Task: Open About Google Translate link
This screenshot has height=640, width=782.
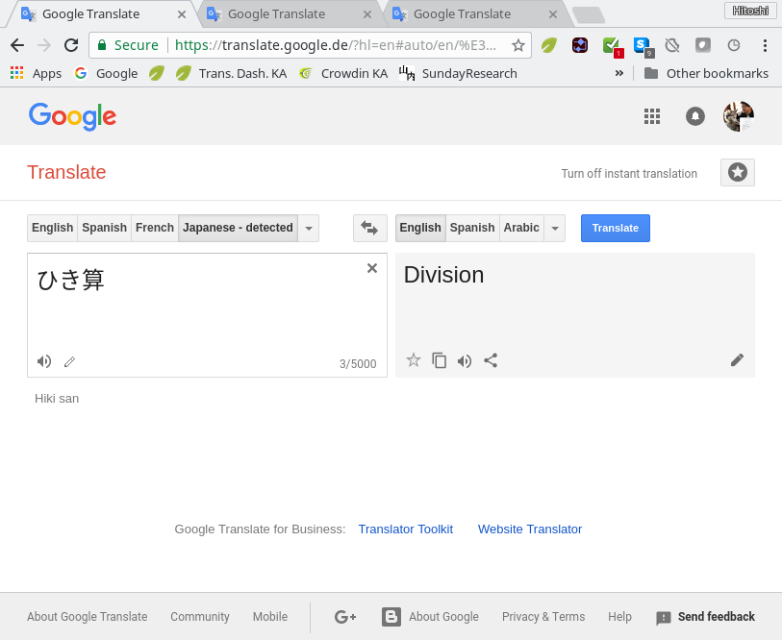Action: [88, 617]
